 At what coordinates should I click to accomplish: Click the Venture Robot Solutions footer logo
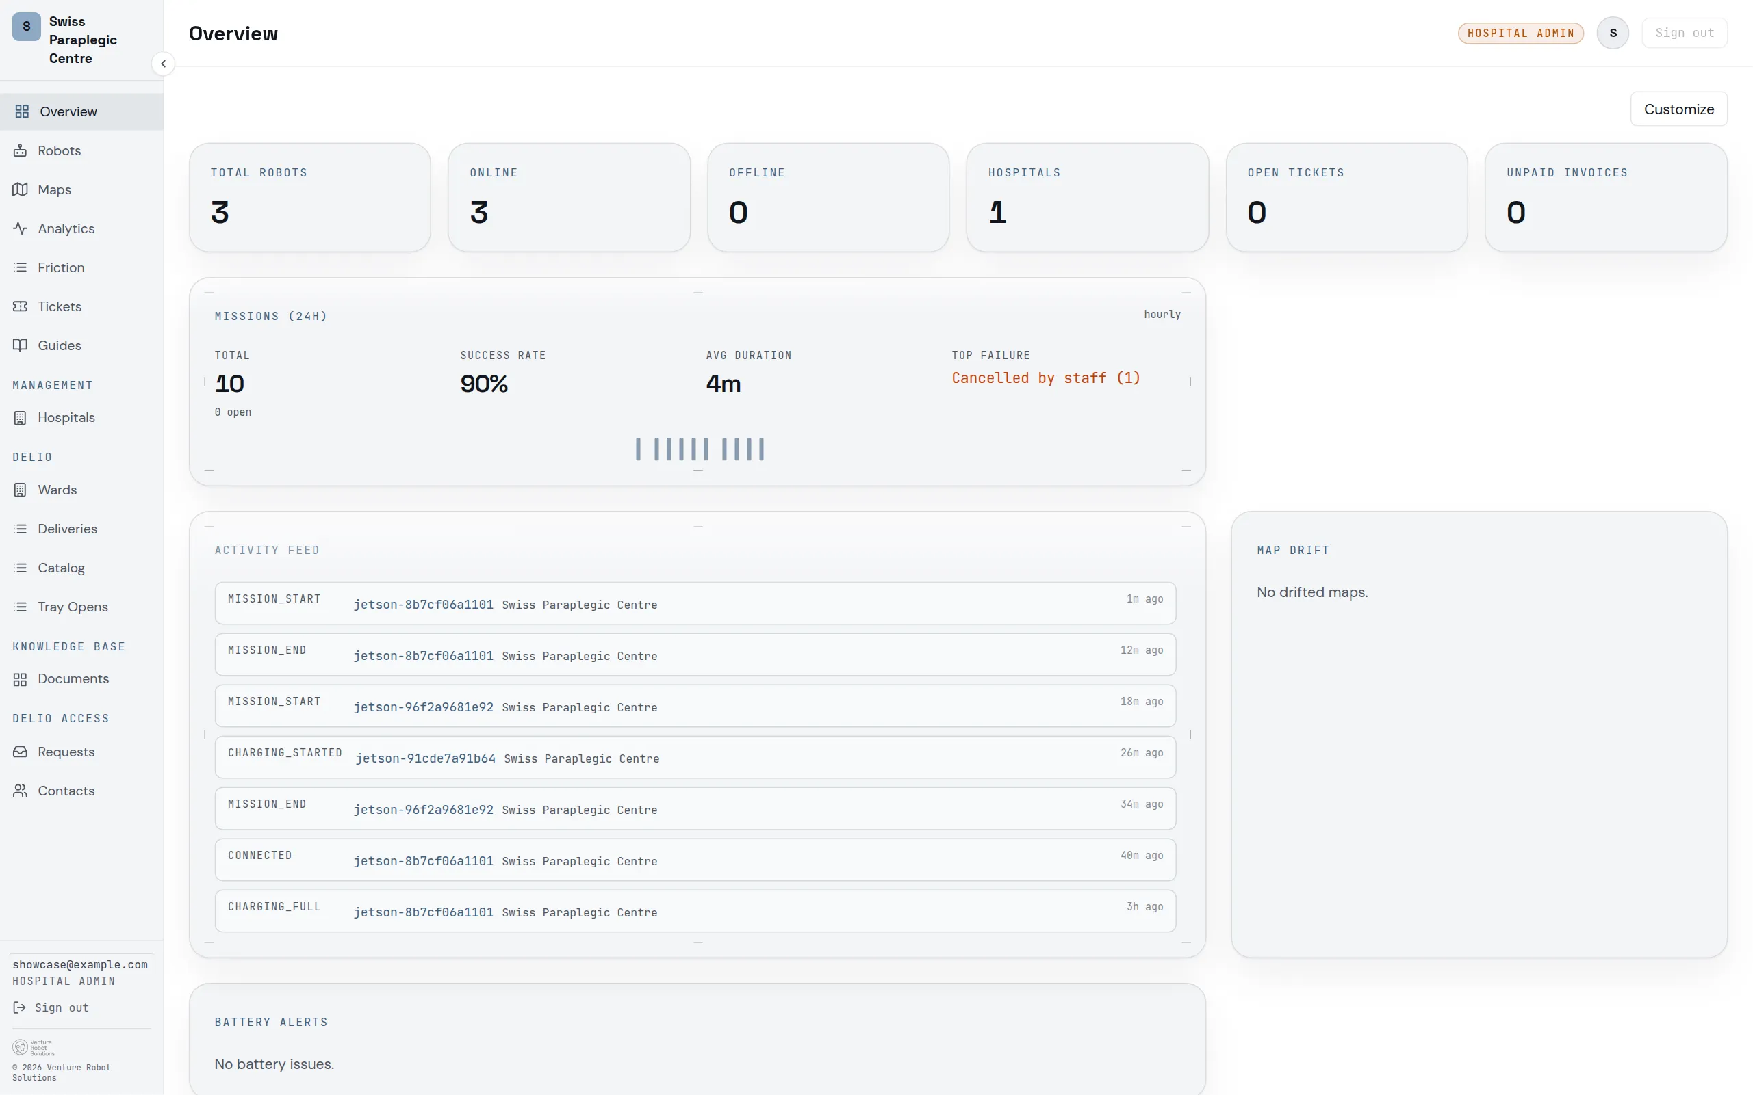point(34,1047)
